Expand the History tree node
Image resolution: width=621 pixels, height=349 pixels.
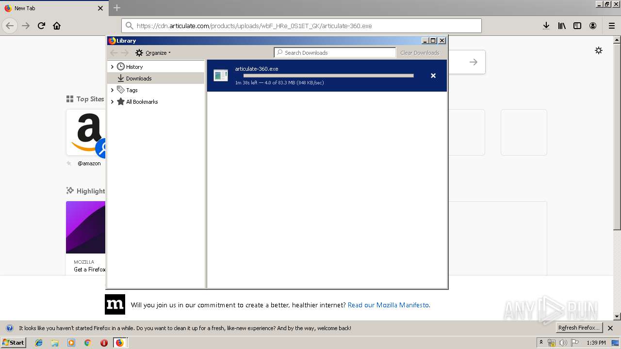point(112,67)
